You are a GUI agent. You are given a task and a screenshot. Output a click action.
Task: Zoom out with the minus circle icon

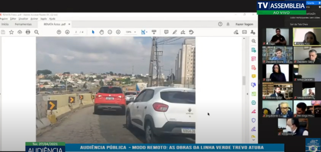point(110,32)
